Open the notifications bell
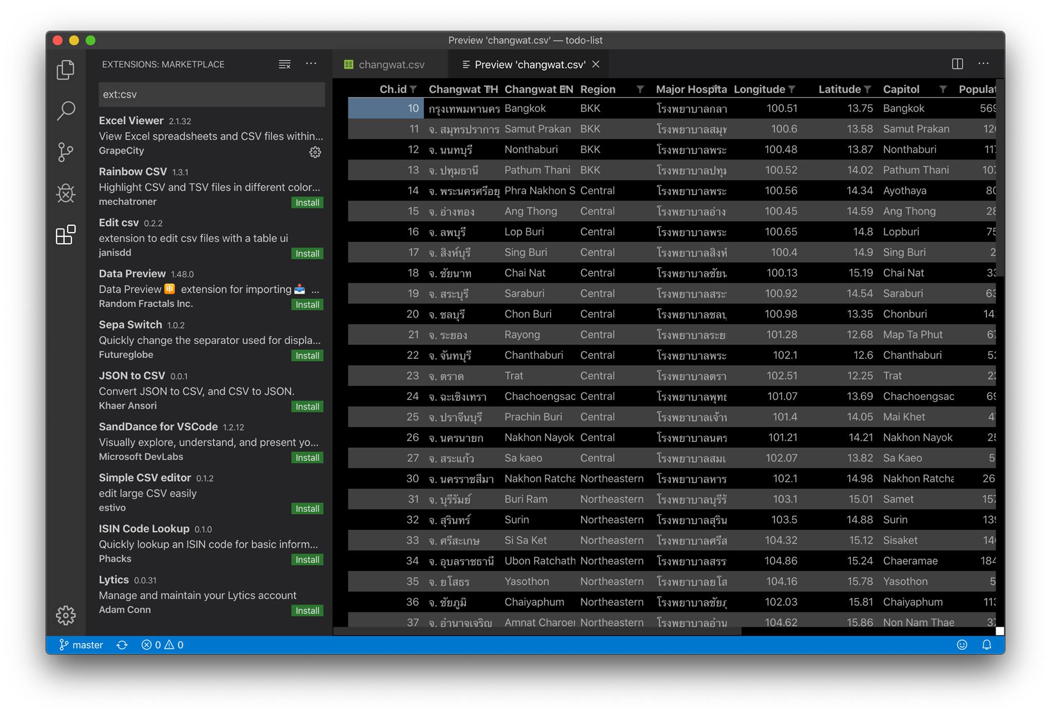Image resolution: width=1051 pixels, height=715 pixels. pos(987,645)
